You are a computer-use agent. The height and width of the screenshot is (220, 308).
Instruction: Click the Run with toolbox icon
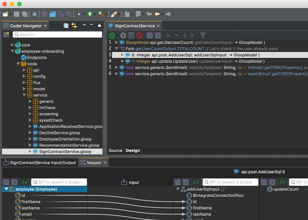101,14
